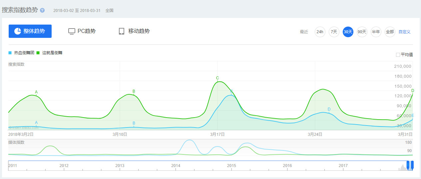Click the tablet icon for 移动趋势
Screen dimensions: 421x179
[x=122, y=31]
